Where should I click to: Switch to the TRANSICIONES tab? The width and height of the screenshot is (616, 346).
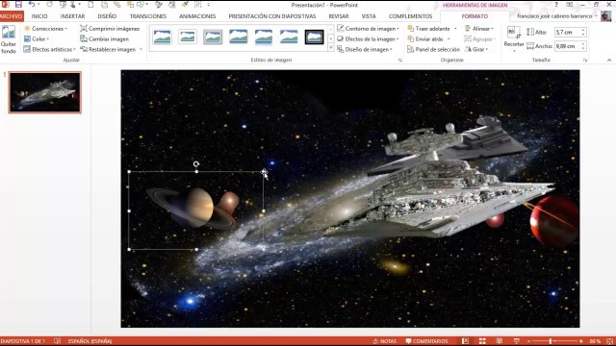coord(148,16)
